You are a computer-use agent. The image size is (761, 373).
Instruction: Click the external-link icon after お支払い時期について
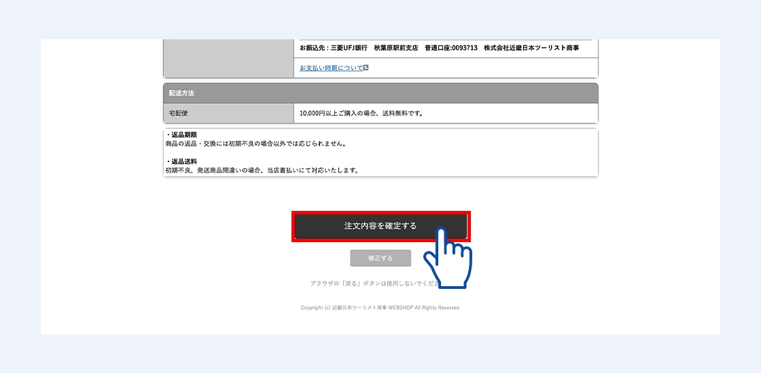(366, 68)
